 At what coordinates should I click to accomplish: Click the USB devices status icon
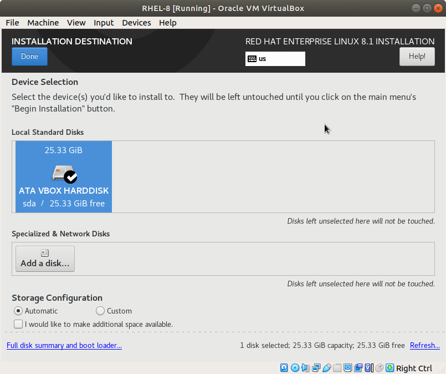coord(326,368)
